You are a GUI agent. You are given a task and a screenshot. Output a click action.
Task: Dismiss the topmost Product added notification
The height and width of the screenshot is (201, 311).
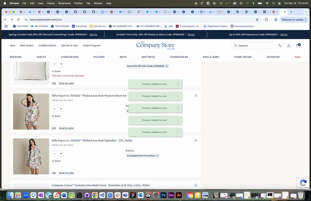point(178,84)
